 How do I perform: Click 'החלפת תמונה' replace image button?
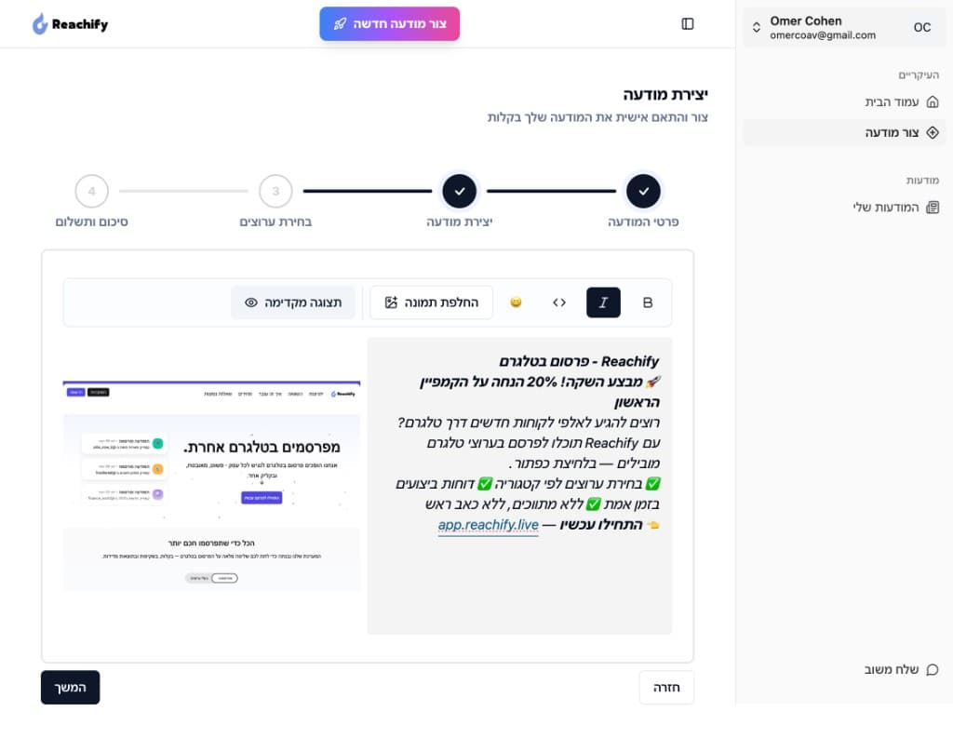point(432,302)
